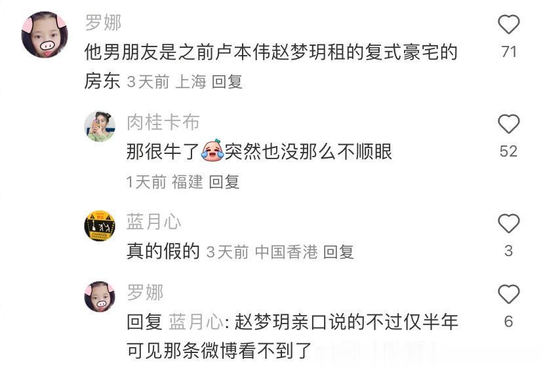543x374 pixels.
Task: Tap 回复 under 肉桂卡布's comment
Action: 224,182
